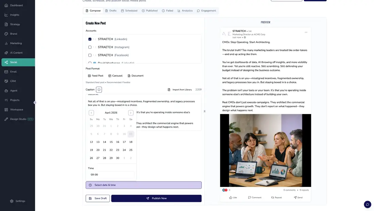The image size is (374, 211).
Task: Open Insights in the sidebar
Action: tap(17, 15)
